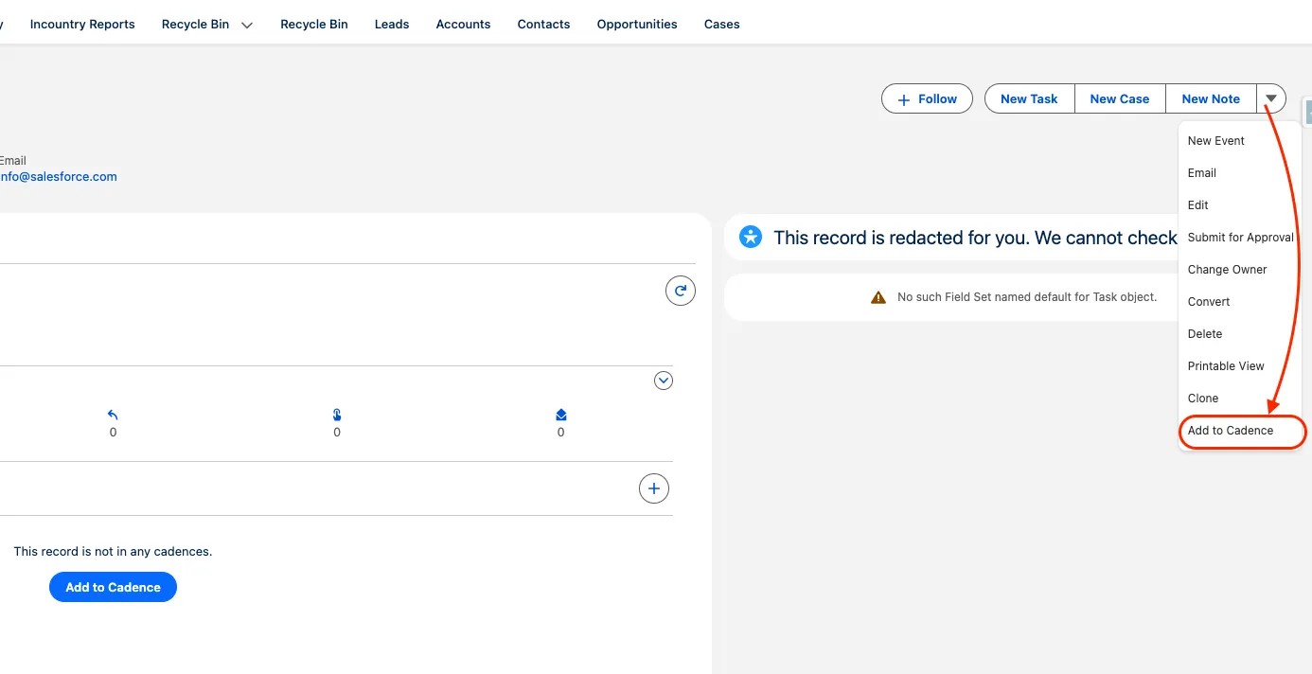Click the accessibility person icon in the banner
1312x674 pixels.
coord(751,237)
